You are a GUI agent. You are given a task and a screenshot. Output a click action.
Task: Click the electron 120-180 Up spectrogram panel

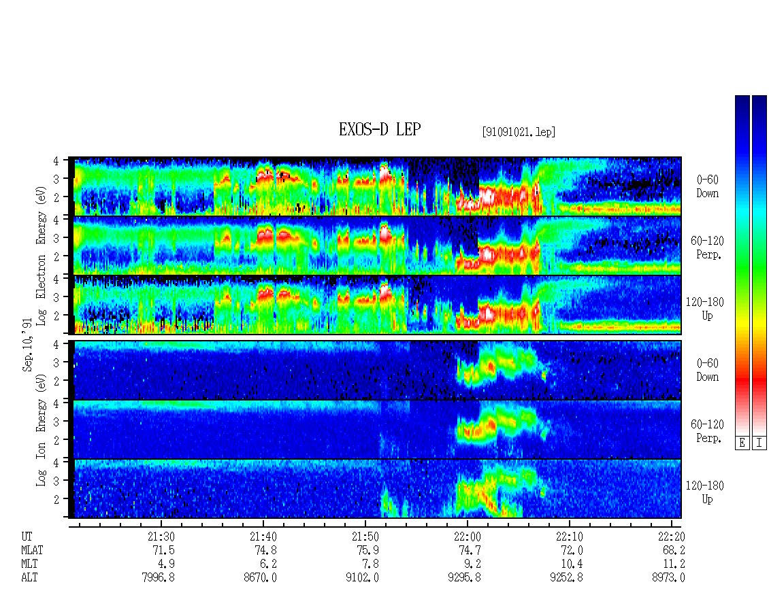[375, 305]
